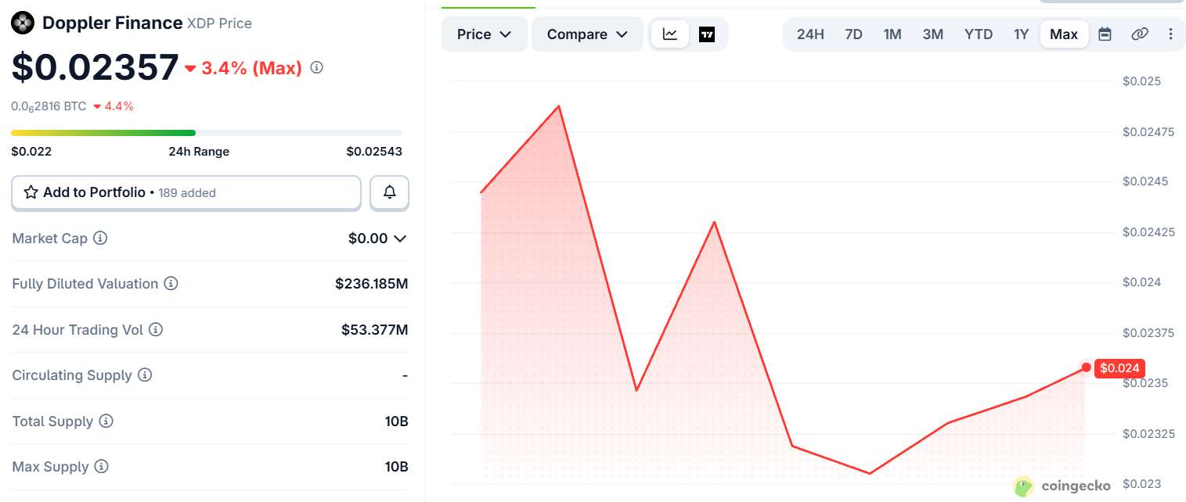Select the 7D time range

(x=853, y=34)
